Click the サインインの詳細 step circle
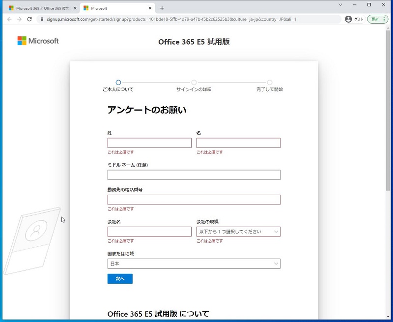Image resolution: width=393 pixels, height=322 pixels. (x=194, y=83)
